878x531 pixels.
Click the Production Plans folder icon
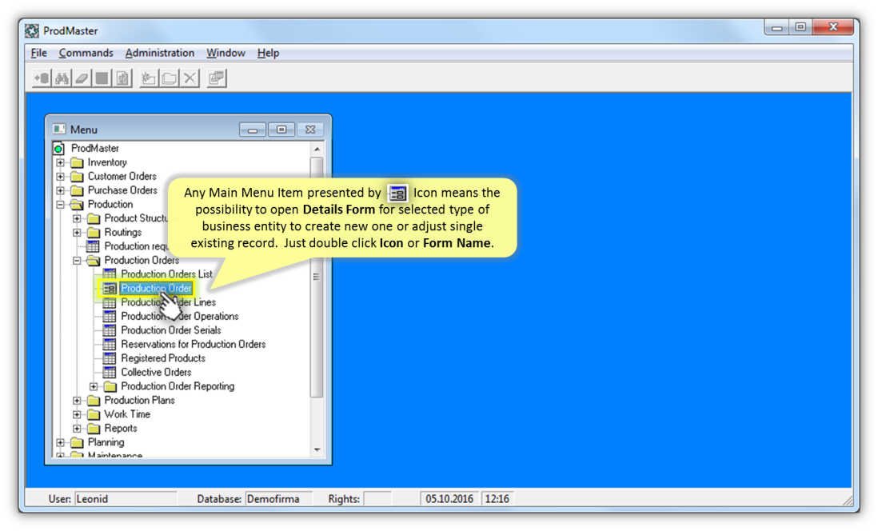coord(94,401)
